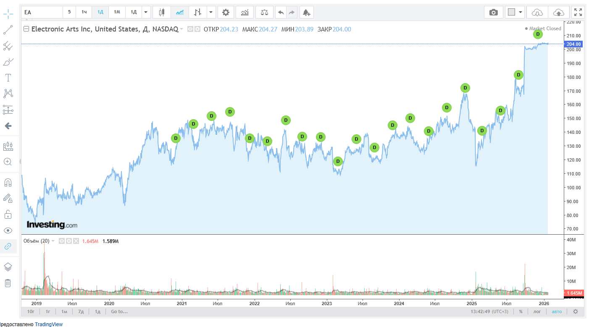Toggle lock all drawings
The height and width of the screenshot is (327, 589).
click(x=8, y=215)
